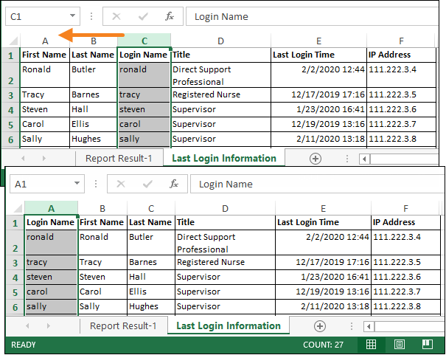Click scroll left arrow in lower horizontal scrollbar
Image resolution: width=446 pixels, height=355 pixels.
369,326
